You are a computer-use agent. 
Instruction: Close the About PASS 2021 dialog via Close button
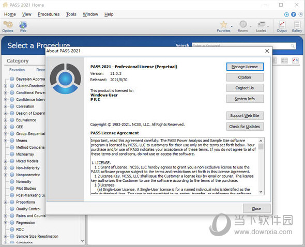(256, 208)
